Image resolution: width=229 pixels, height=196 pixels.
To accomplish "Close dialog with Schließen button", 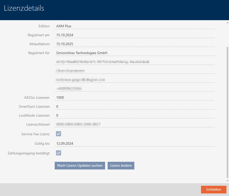I will click(213, 190).
